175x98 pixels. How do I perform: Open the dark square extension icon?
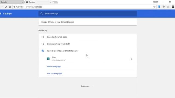[x=173, y=7]
